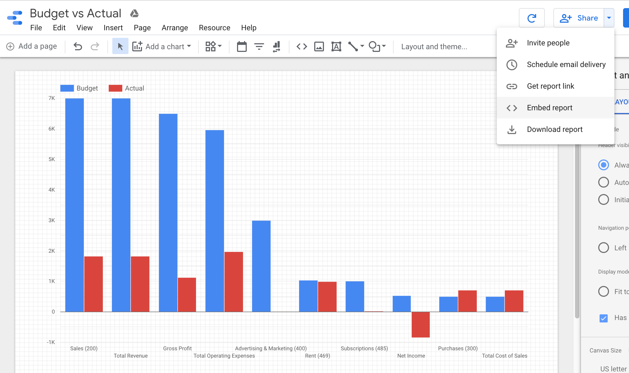Click the code brackets icon for Embed report
629x373 pixels.
pos(512,108)
